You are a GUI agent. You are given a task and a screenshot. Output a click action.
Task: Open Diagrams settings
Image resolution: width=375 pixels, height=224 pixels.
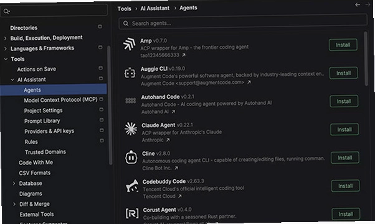(31, 194)
